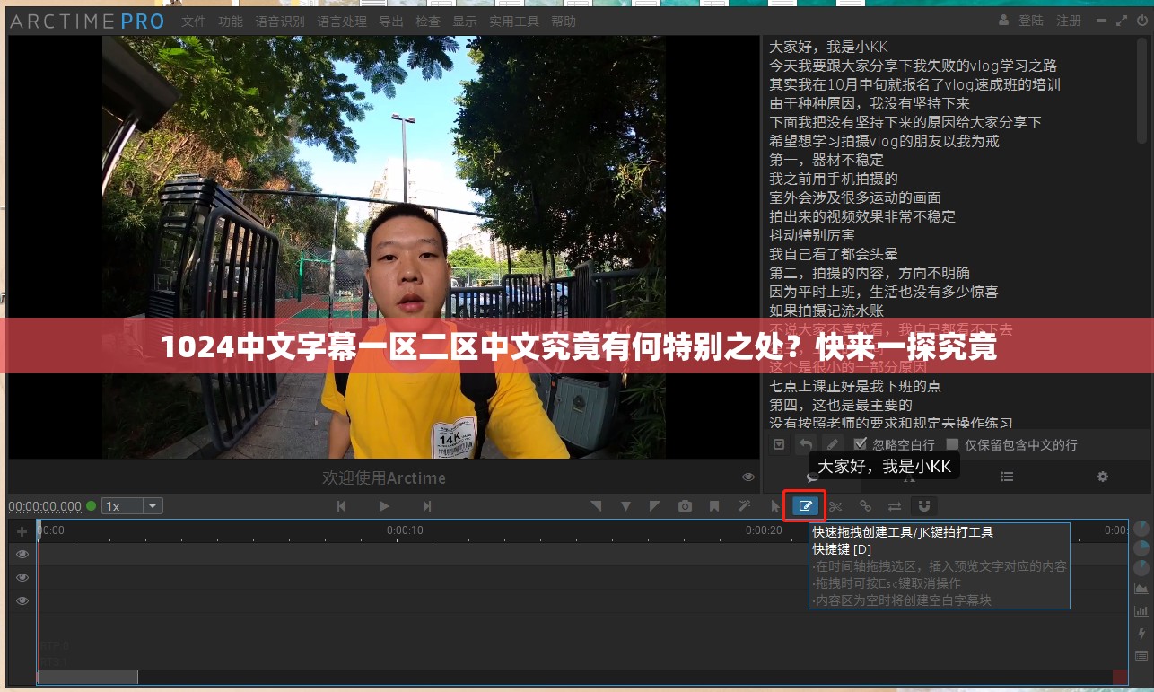
Task: Open the 显示 menu
Action: 465,21
